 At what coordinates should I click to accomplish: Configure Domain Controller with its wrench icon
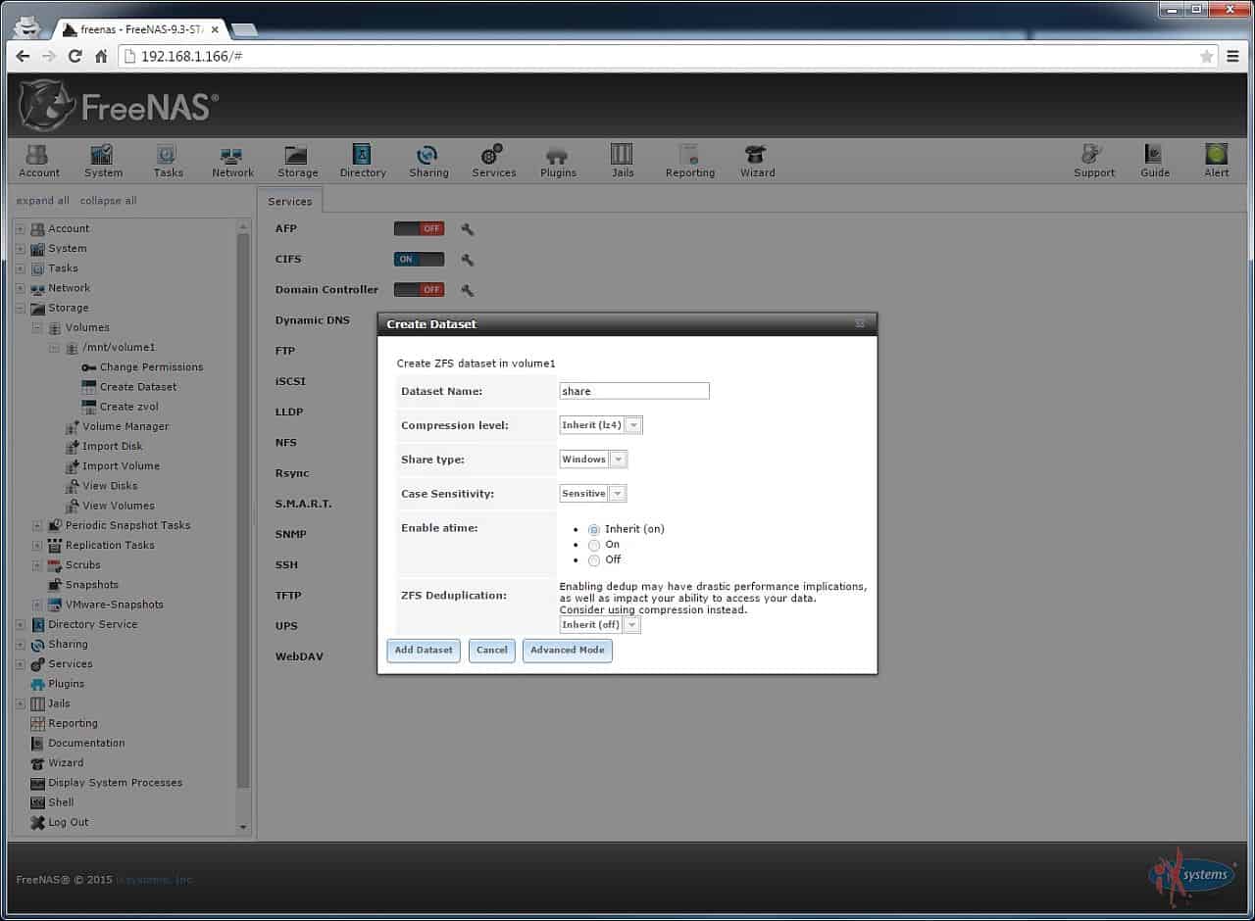coord(468,290)
